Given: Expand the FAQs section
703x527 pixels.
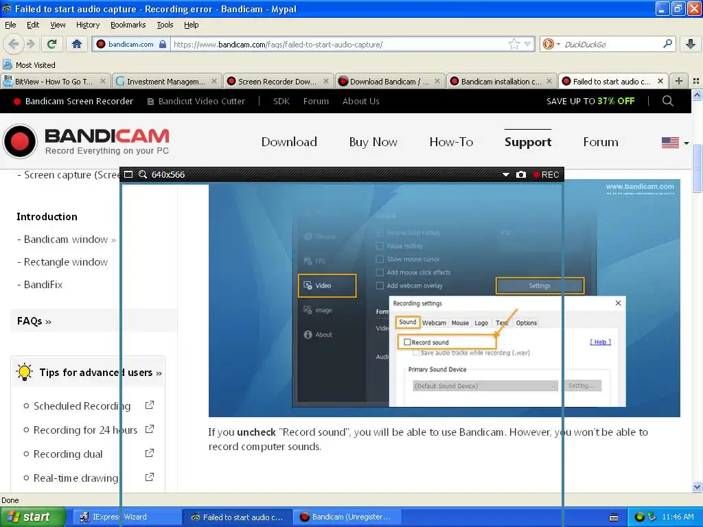Looking at the screenshot, I should 34,321.
